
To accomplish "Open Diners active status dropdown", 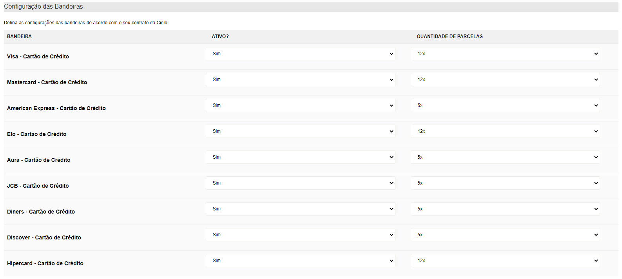I will click(300, 209).
